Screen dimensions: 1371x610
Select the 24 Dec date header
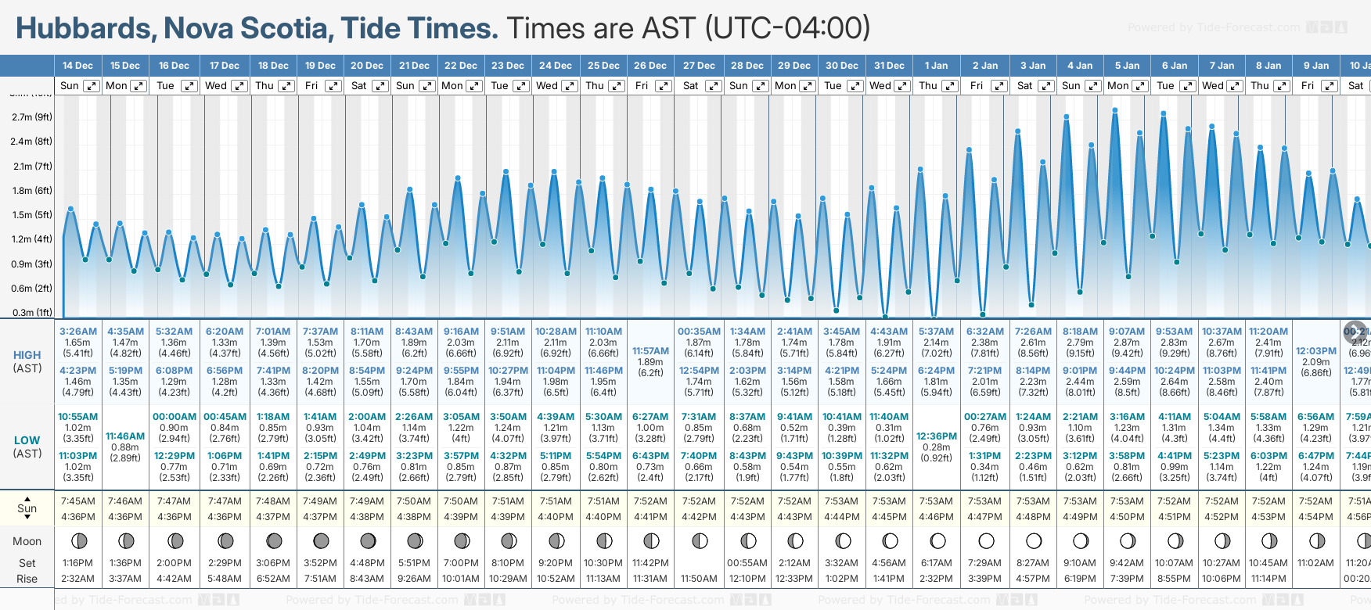click(556, 66)
